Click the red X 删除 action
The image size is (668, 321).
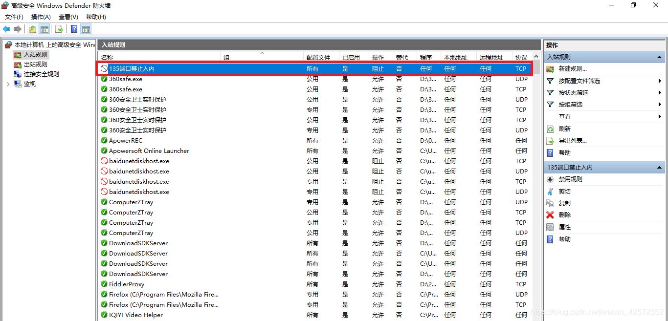click(x=564, y=215)
